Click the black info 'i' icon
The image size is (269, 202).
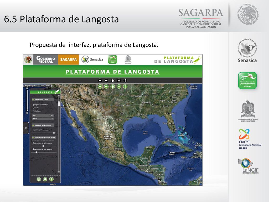[x=125, y=80]
